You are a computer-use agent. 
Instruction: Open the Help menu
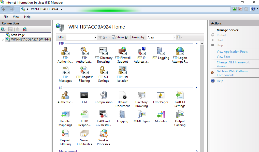coord(27,17)
